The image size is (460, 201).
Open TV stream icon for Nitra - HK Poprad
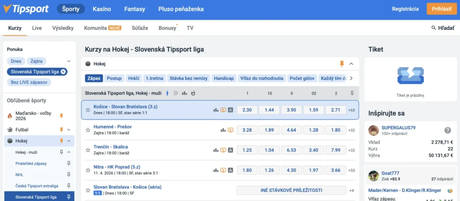223,170
